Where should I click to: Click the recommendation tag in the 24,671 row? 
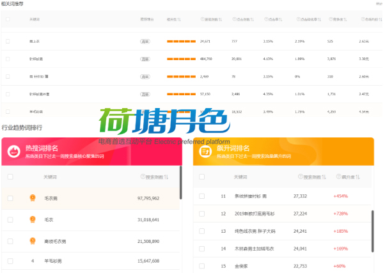pos(145,42)
